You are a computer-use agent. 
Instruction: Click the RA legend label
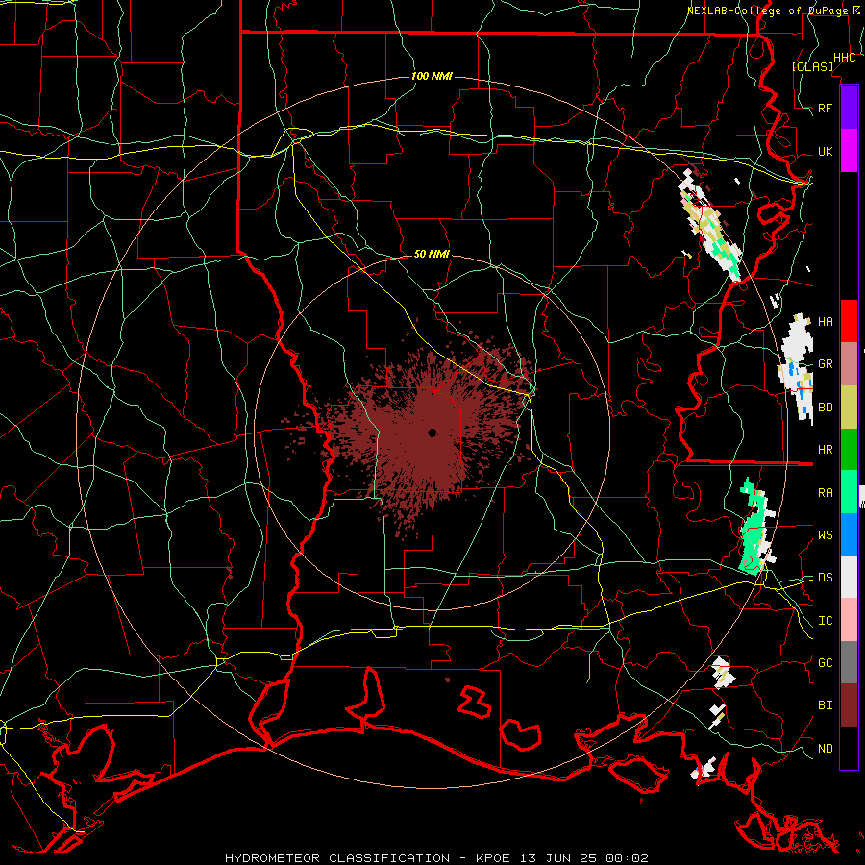[826, 493]
